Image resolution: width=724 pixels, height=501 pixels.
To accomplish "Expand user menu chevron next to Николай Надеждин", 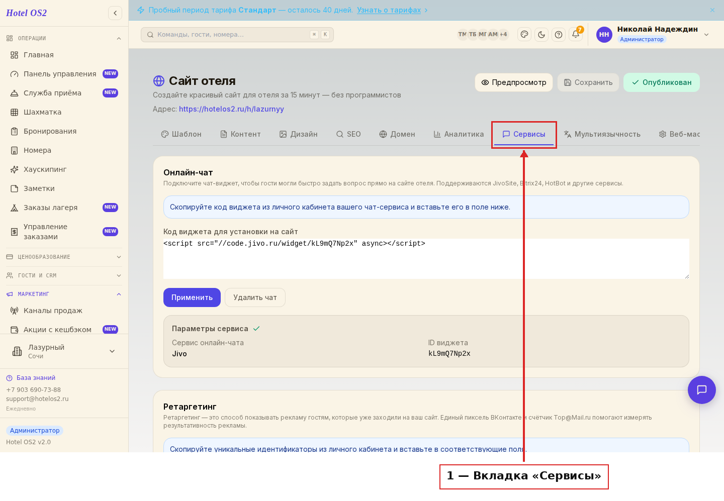I will [x=706, y=35].
